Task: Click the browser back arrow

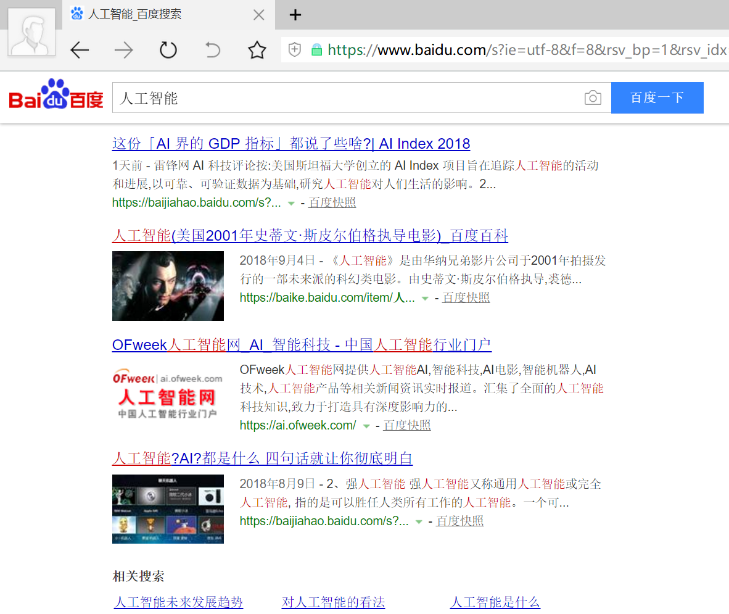Action: tap(80, 50)
